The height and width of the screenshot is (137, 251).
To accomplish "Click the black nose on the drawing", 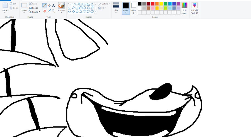I will pos(161,92).
